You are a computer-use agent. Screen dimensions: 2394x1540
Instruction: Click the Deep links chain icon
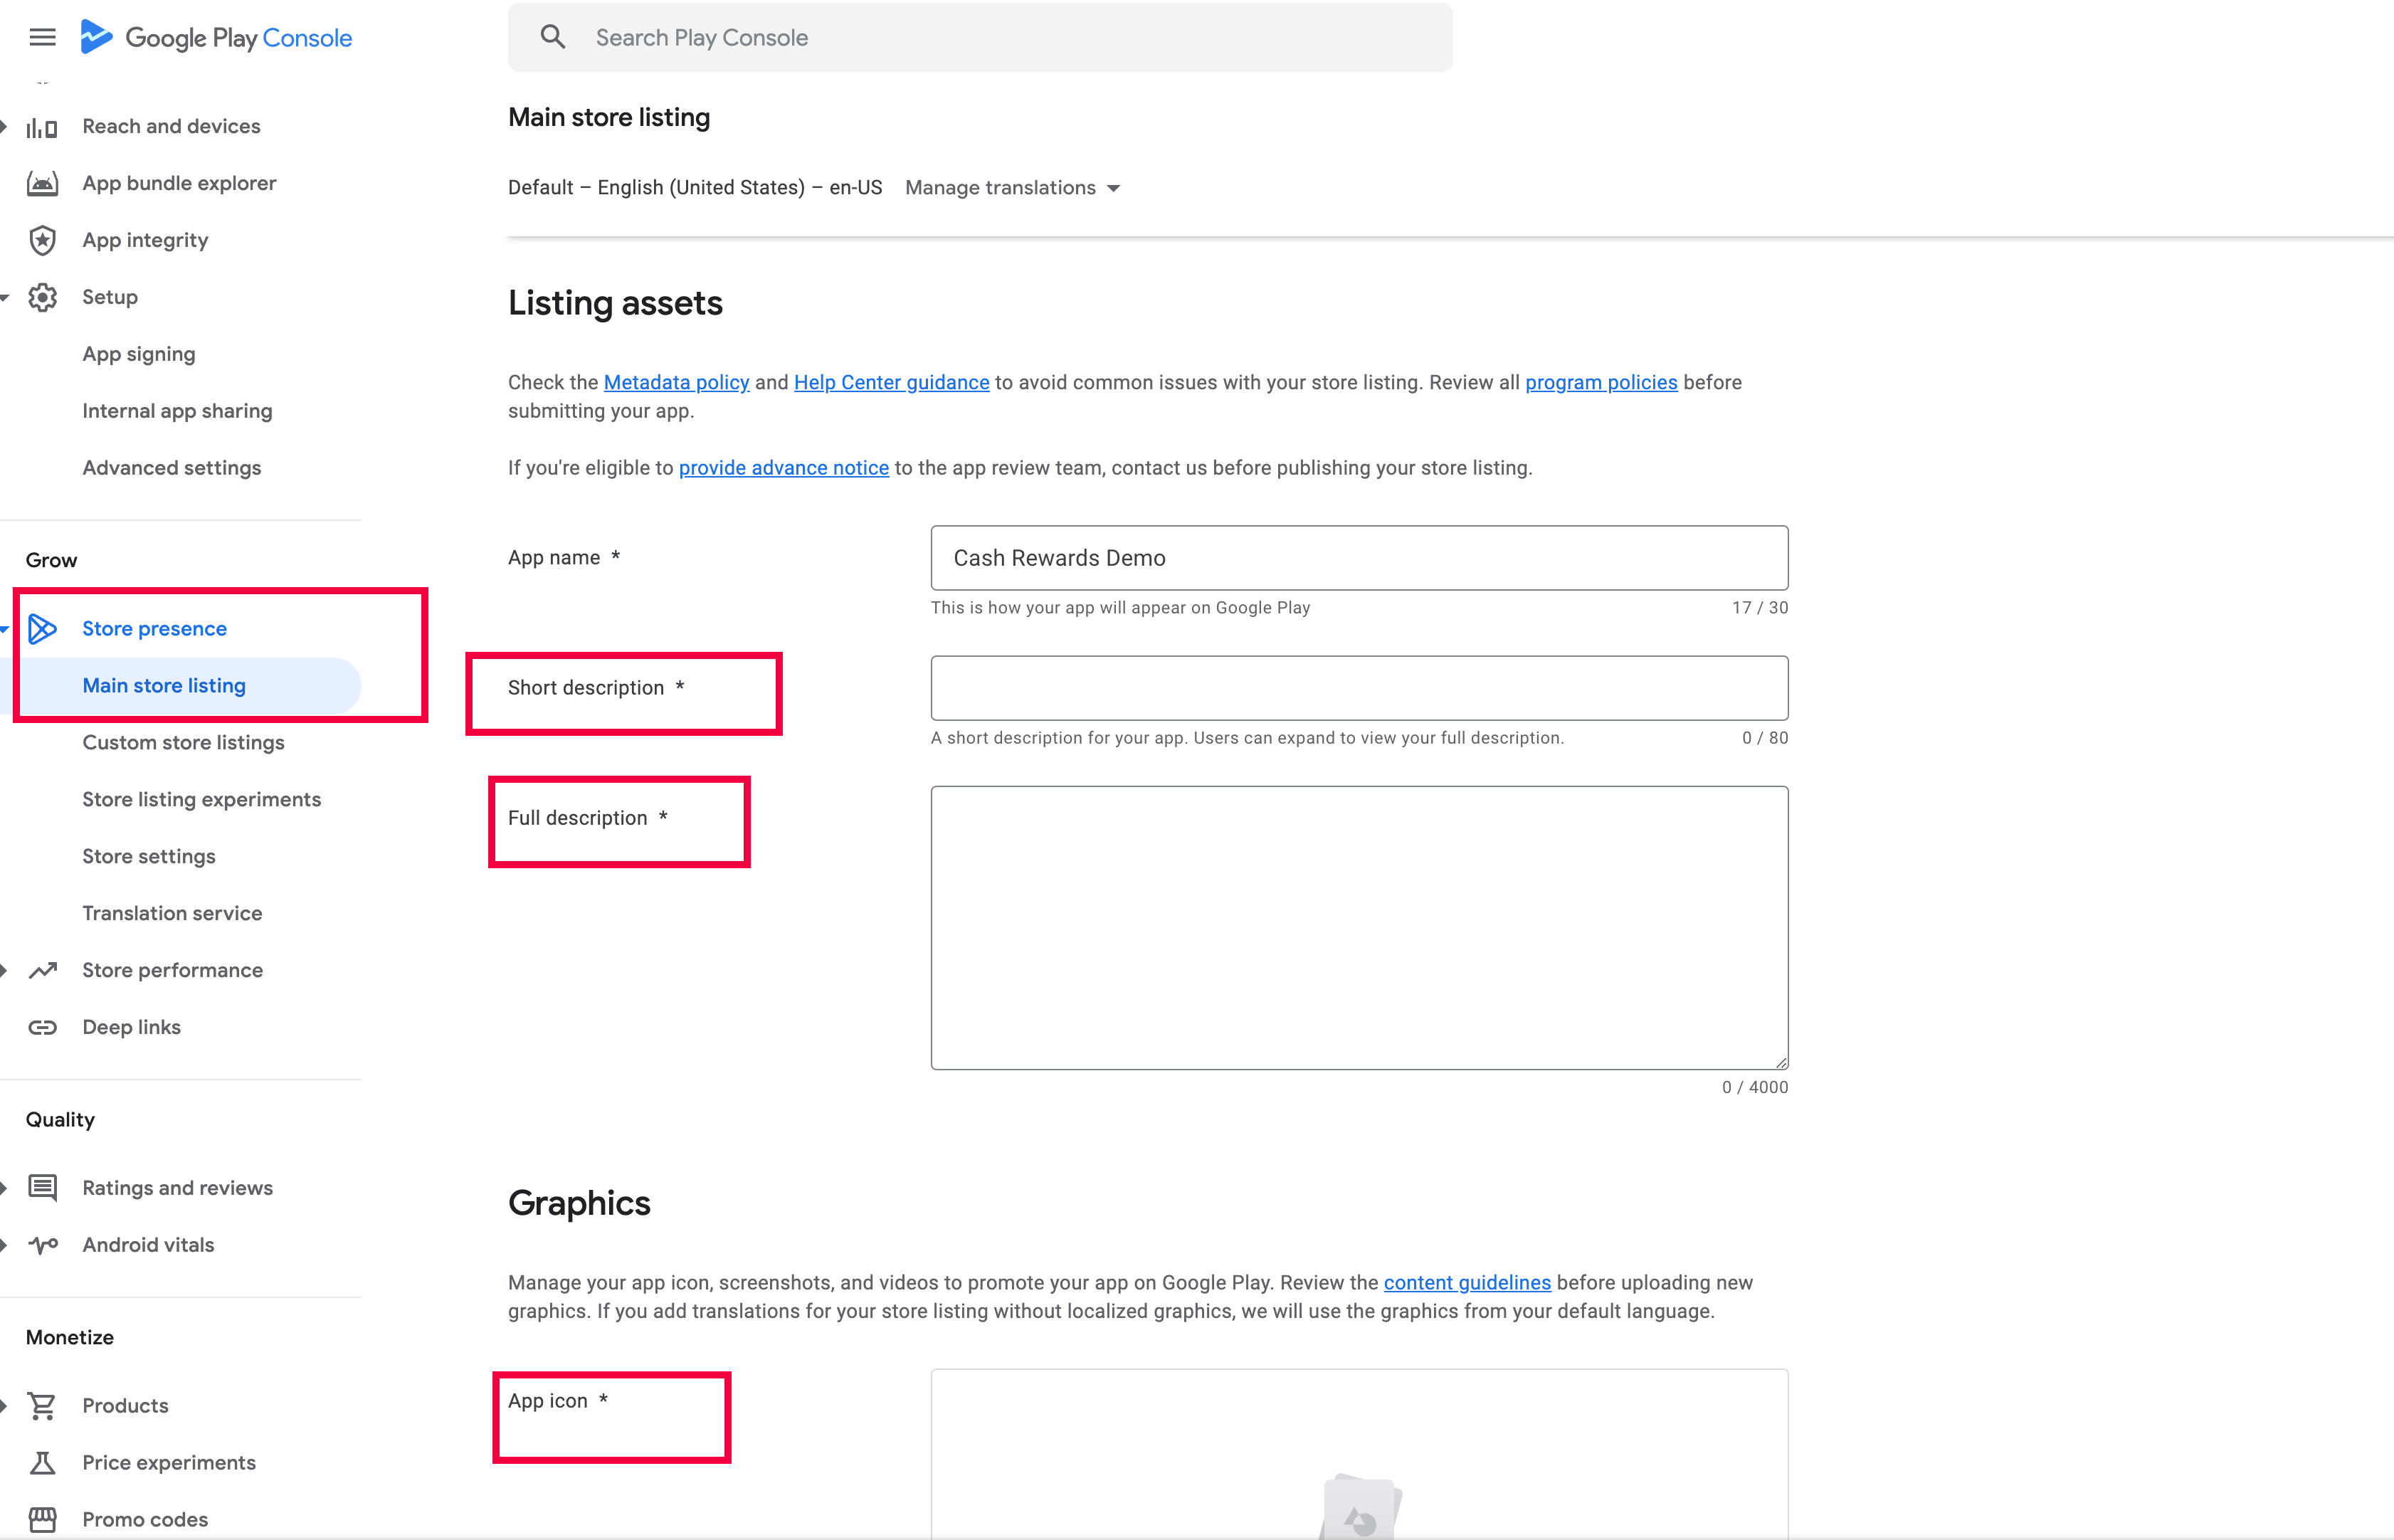(x=42, y=1027)
